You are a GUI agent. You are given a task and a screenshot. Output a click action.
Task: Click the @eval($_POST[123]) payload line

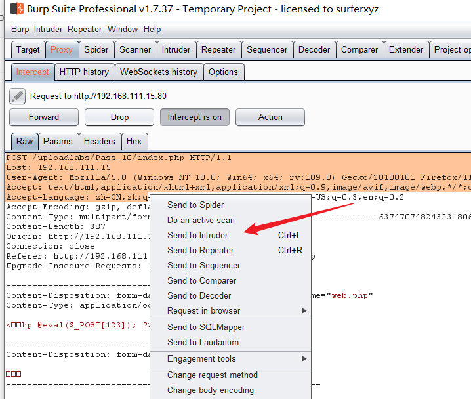click(x=78, y=325)
